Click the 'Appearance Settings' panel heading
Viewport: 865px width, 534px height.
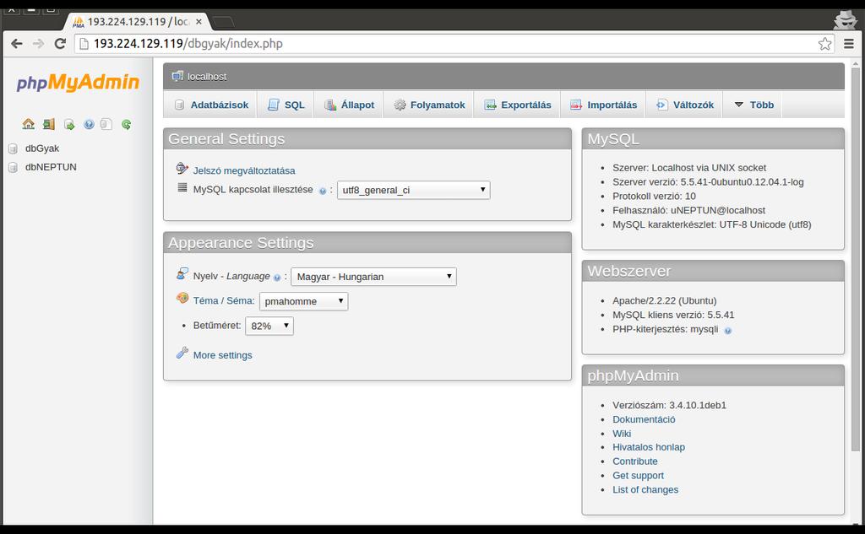[x=241, y=243]
